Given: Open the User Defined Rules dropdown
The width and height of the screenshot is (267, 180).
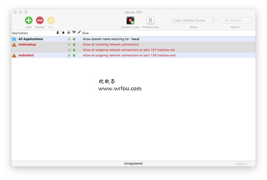Looking at the screenshot, I should click(x=194, y=20).
